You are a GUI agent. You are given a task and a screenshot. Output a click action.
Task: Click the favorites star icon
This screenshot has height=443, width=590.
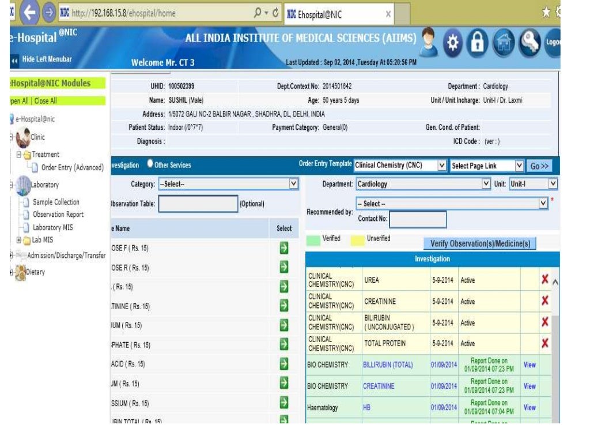pos(546,12)
